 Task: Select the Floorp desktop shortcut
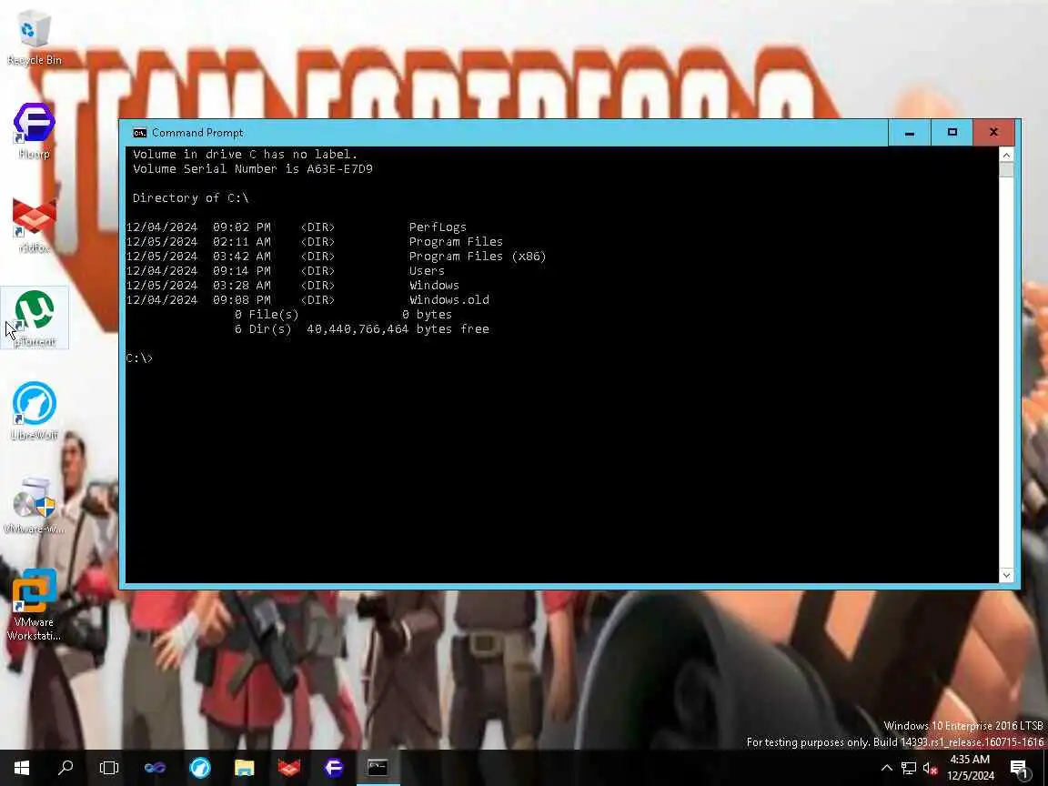(x=34, y=131)
